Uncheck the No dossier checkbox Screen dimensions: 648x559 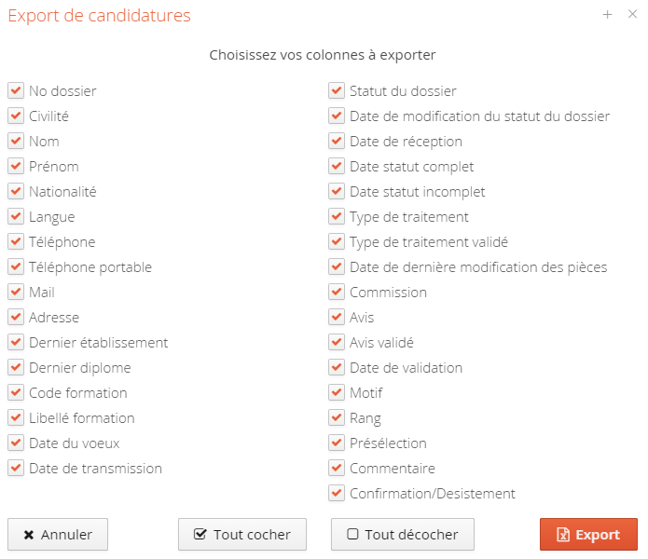[x=16, y=91]
